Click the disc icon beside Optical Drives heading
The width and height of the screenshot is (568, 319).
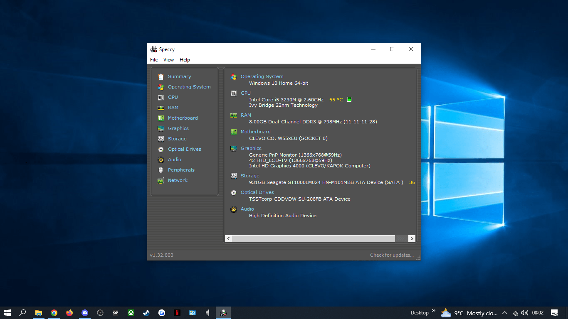point(234,192)
